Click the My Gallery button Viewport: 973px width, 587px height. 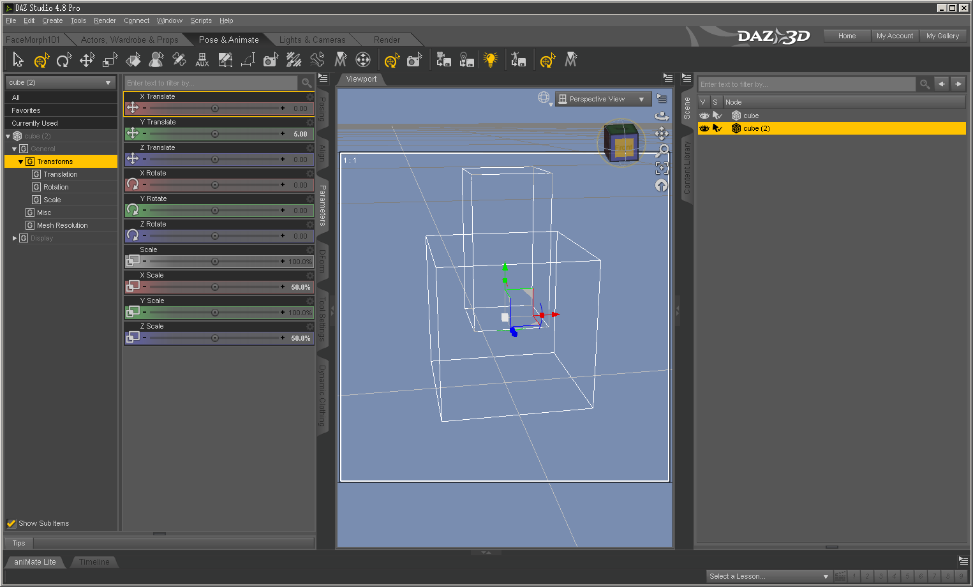(942, 36)
